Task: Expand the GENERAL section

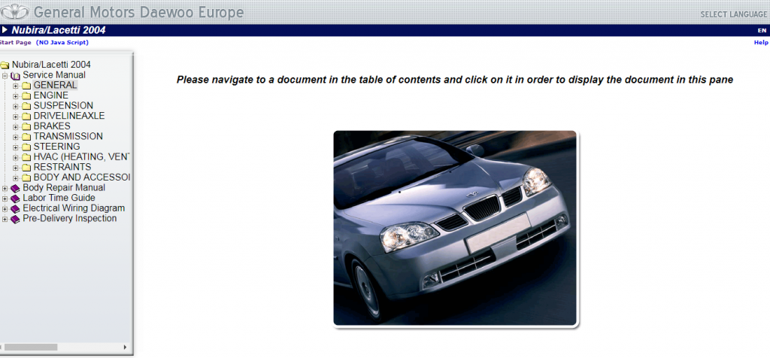Action: tap(16, 86)
